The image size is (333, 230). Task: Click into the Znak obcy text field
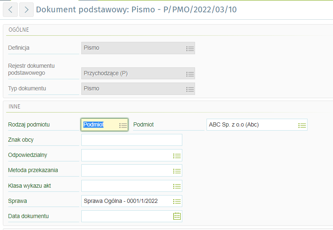pos(131,140)
